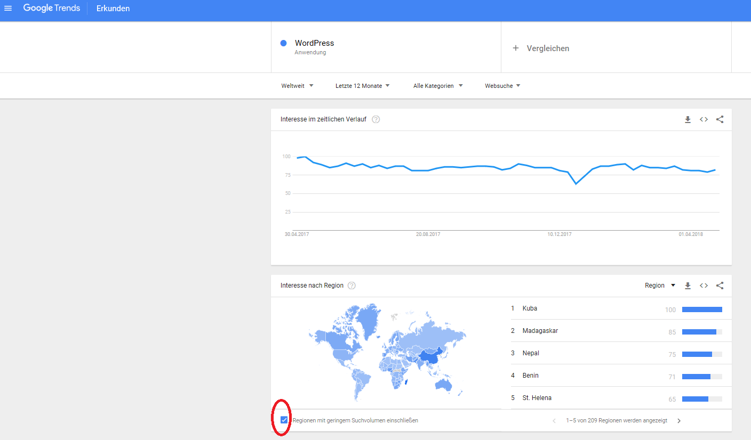Click the blue WordPress color dot
Viewport: 751px width, 440px height.
tap(284, 43)
